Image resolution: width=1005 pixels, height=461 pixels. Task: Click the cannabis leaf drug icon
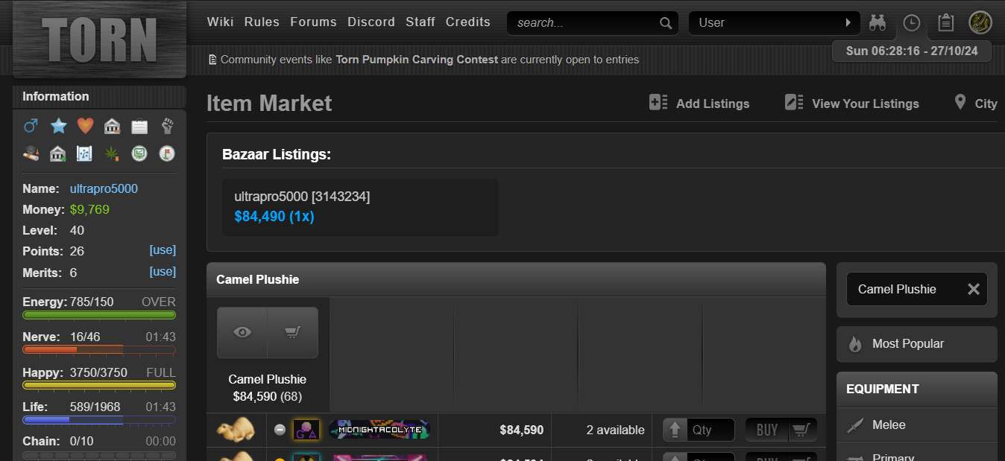coord(112,153)
